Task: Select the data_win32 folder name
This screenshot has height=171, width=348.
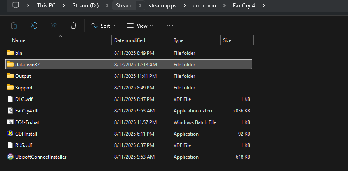Action: click(28, 65)
